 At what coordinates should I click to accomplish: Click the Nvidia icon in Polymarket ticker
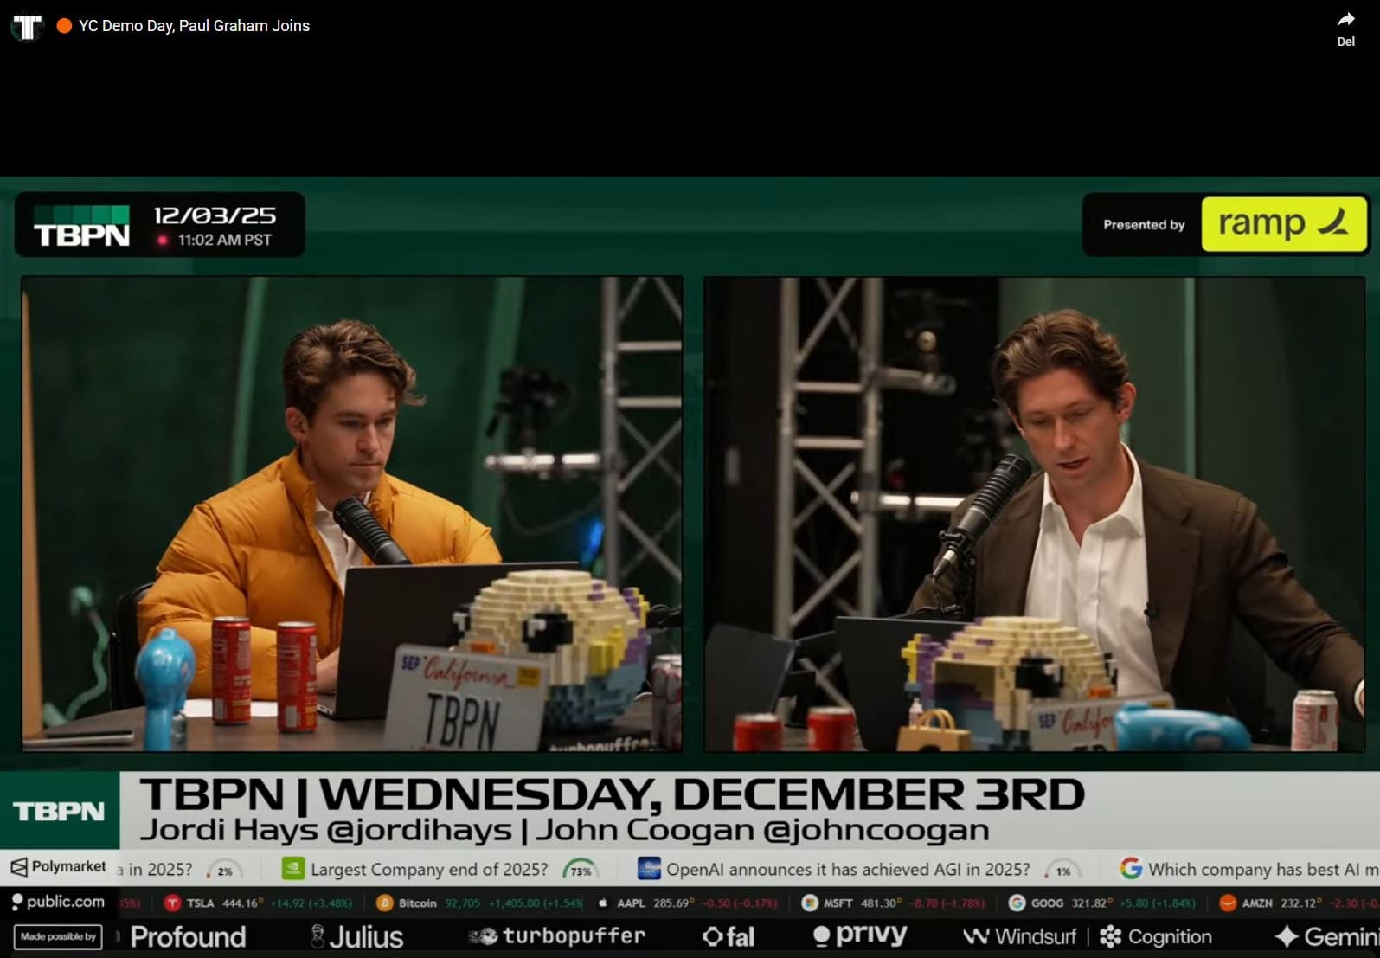293,868
